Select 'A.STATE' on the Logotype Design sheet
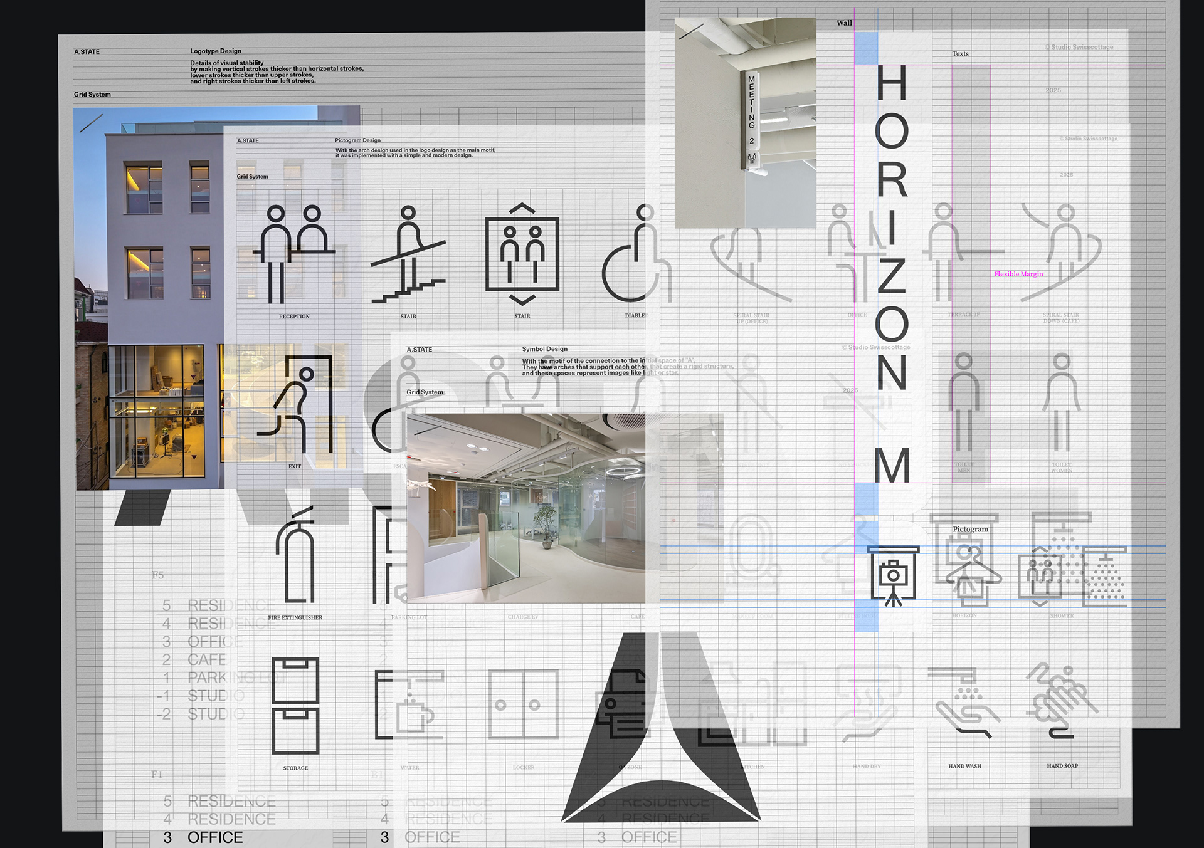 click(x=87, y=51)
